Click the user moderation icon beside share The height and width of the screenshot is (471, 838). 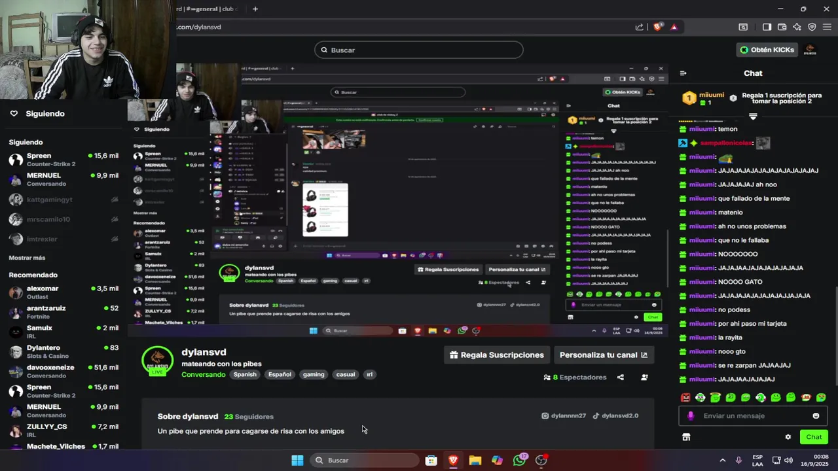pyautogui.click(x=644, y=377)
